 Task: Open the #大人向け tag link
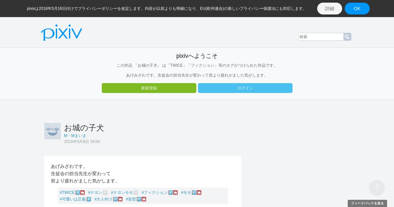pyautogui.click(x=103, y=199)
